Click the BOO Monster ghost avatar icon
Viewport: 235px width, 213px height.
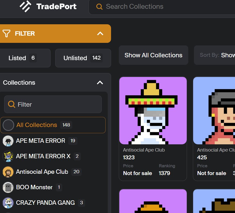click(8, 187)
